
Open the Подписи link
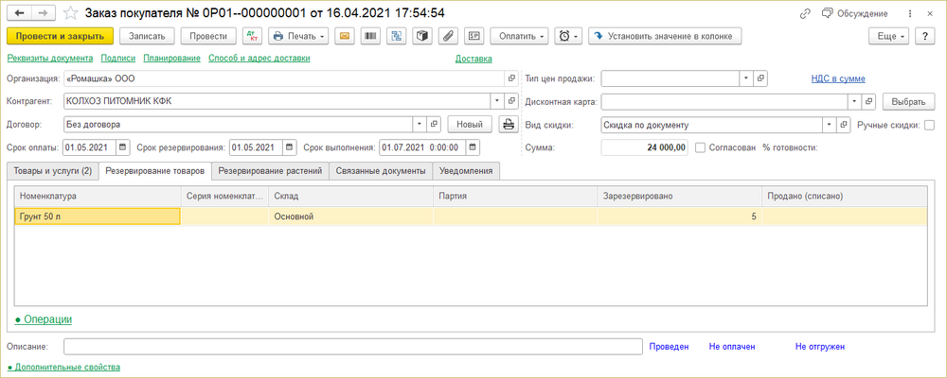click(118, 59)
